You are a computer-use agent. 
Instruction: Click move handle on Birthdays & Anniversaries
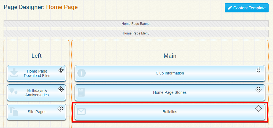coord(61,89)
